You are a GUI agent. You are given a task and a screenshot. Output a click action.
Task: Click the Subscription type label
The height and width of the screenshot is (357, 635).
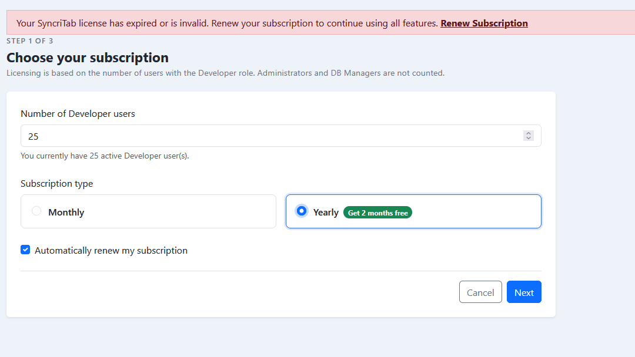click(56, 184)
